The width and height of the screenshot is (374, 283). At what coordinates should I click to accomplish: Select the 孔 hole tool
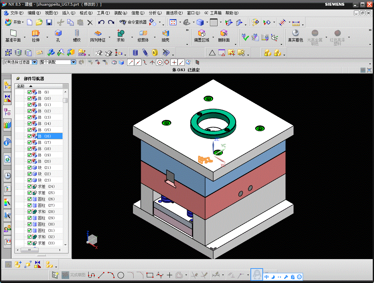(x=58, y=36)
